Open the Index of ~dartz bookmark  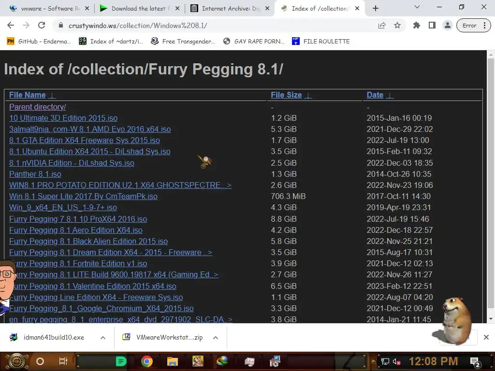(x=111, y=42)
